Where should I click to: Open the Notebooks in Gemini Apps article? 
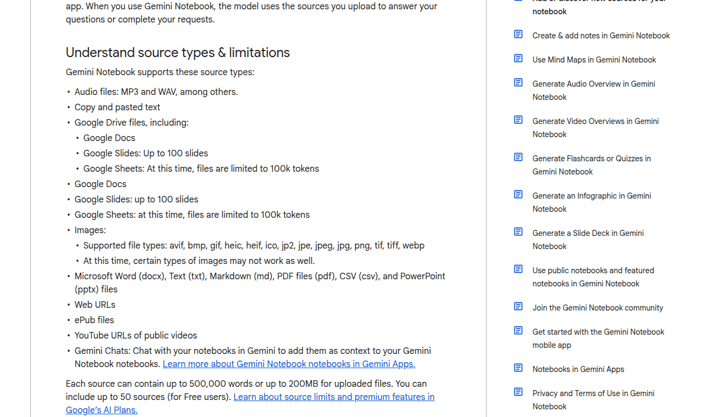pos(578,369)
